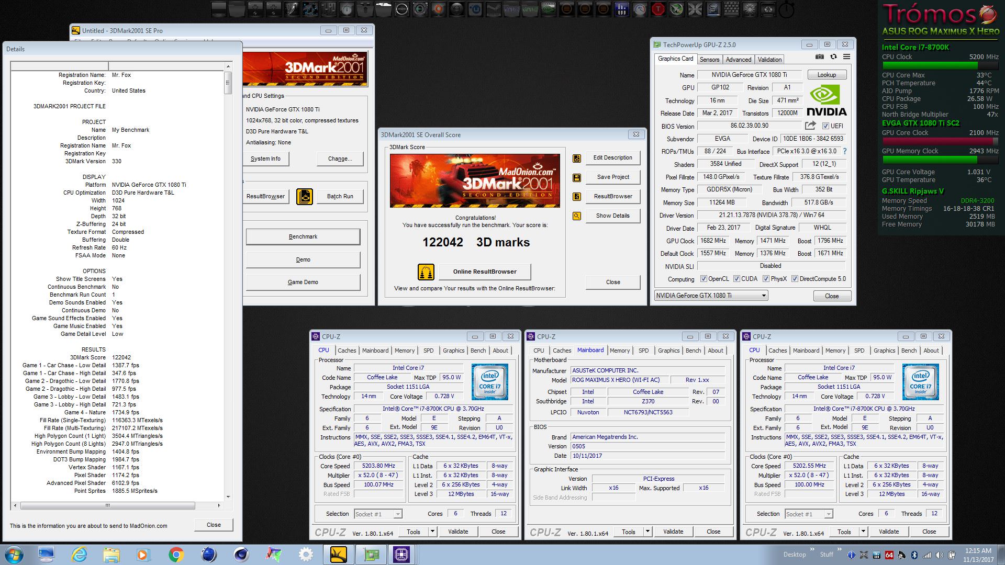This screenshot has height=565, width=1005.
Task: Open the Socket #1 selection dropdown in the left CPU-Z window
Action: coord(378,514)
